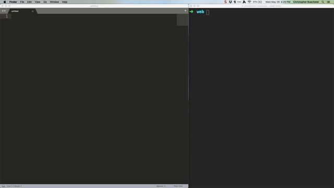Click line number 1 in gutter
This screenshot has width=334, height=188.
[x=7, y=16]
